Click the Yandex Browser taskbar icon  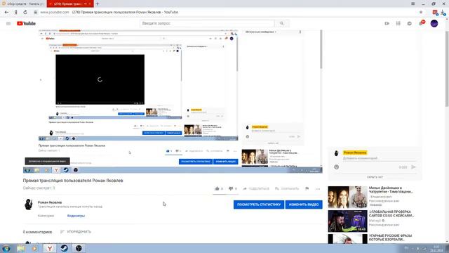[x=50, y=248]
